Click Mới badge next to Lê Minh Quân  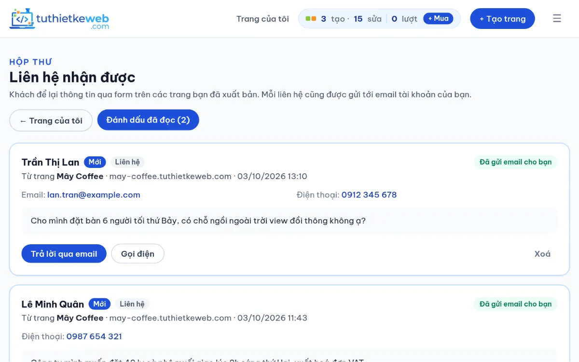click(x=99, y=304)
